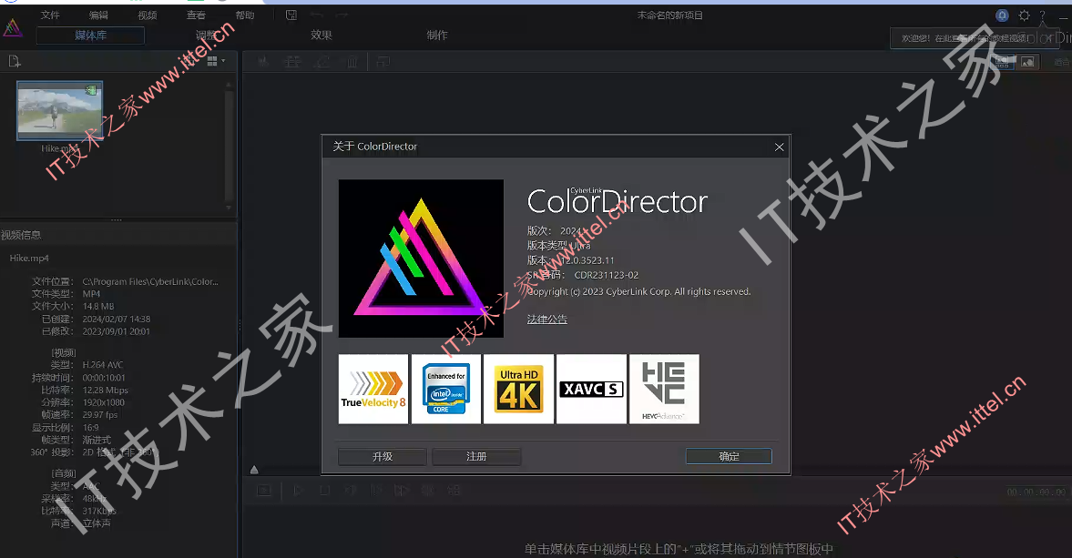
Task: Click the fast forward playback button
Action: [x=402, y=491]
